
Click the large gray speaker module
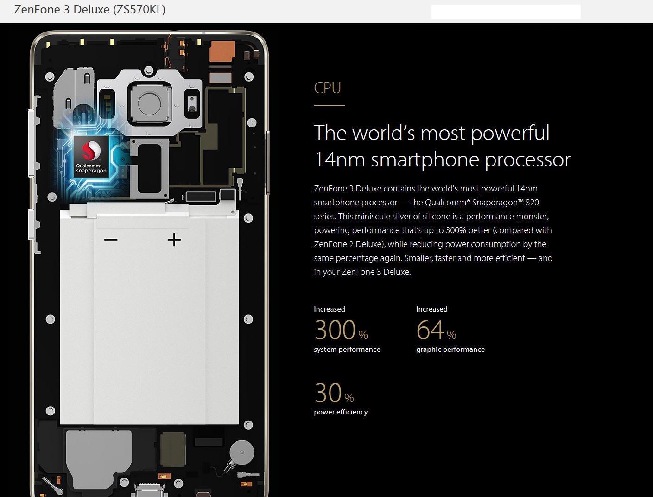[98, 457]
